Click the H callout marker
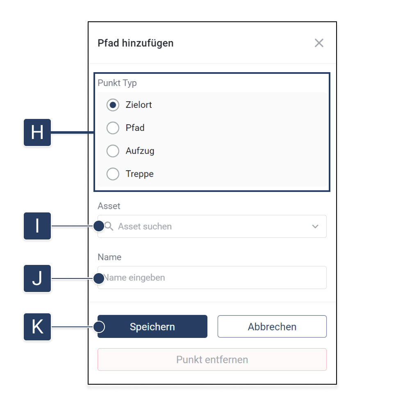Viewport: 405px width, 406px height. 37,132
